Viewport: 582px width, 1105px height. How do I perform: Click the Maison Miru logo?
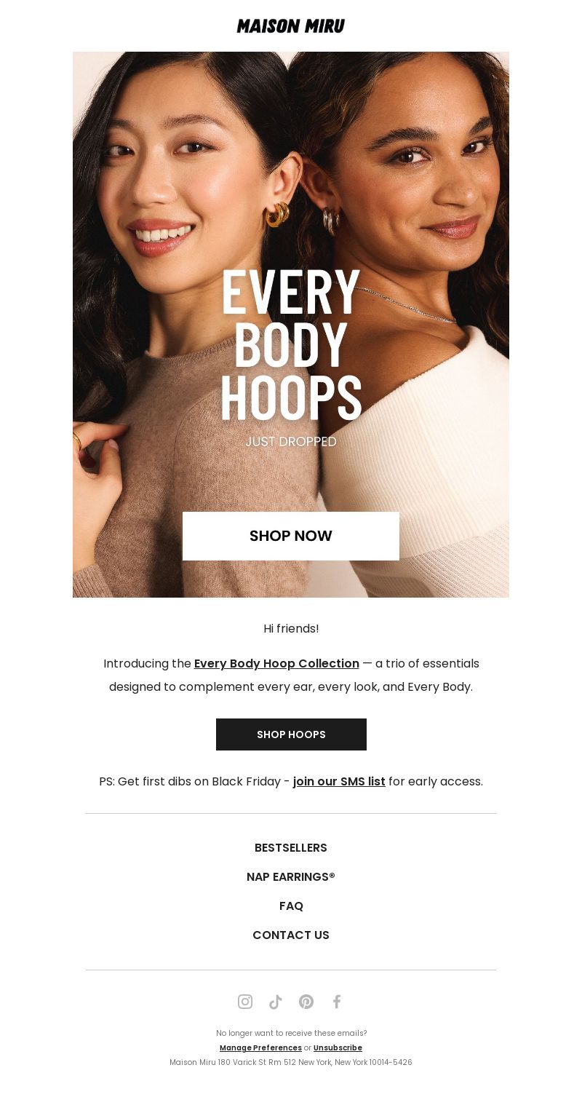(x=291, y=26)
